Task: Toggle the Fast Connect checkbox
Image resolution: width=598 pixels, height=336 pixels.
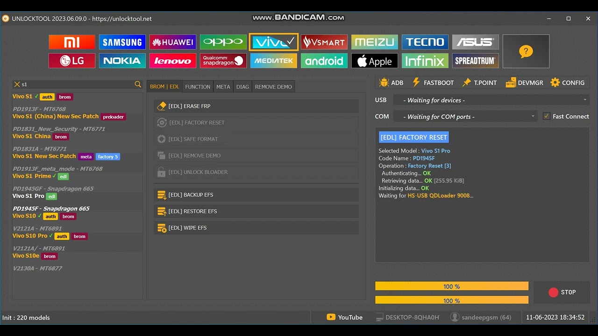Action: (546, 116)
